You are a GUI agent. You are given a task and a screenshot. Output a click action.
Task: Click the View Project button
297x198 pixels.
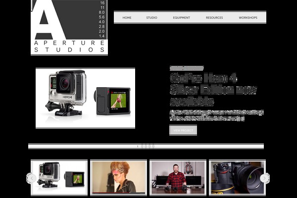[x=183, y=130]
